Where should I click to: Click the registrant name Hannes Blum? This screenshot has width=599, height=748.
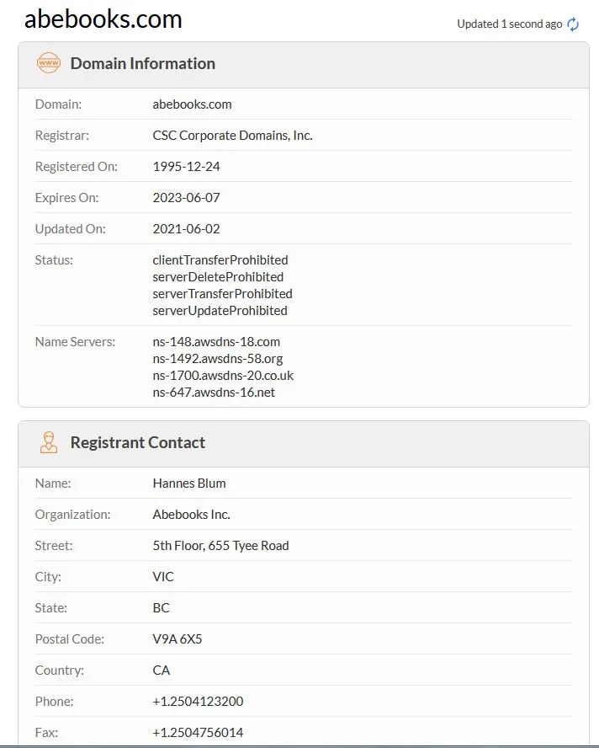click(x=189, y=484)
